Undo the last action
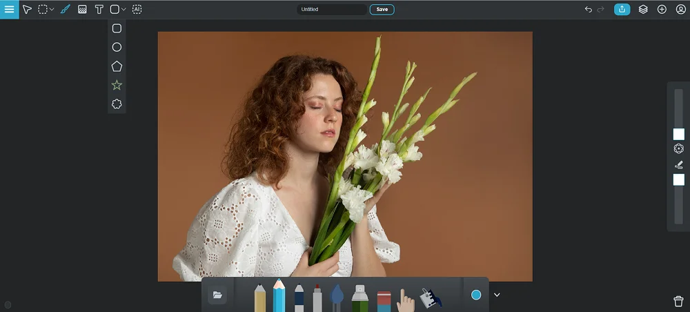The height and width of the screenshot is (312, 690). coord(588,10)
